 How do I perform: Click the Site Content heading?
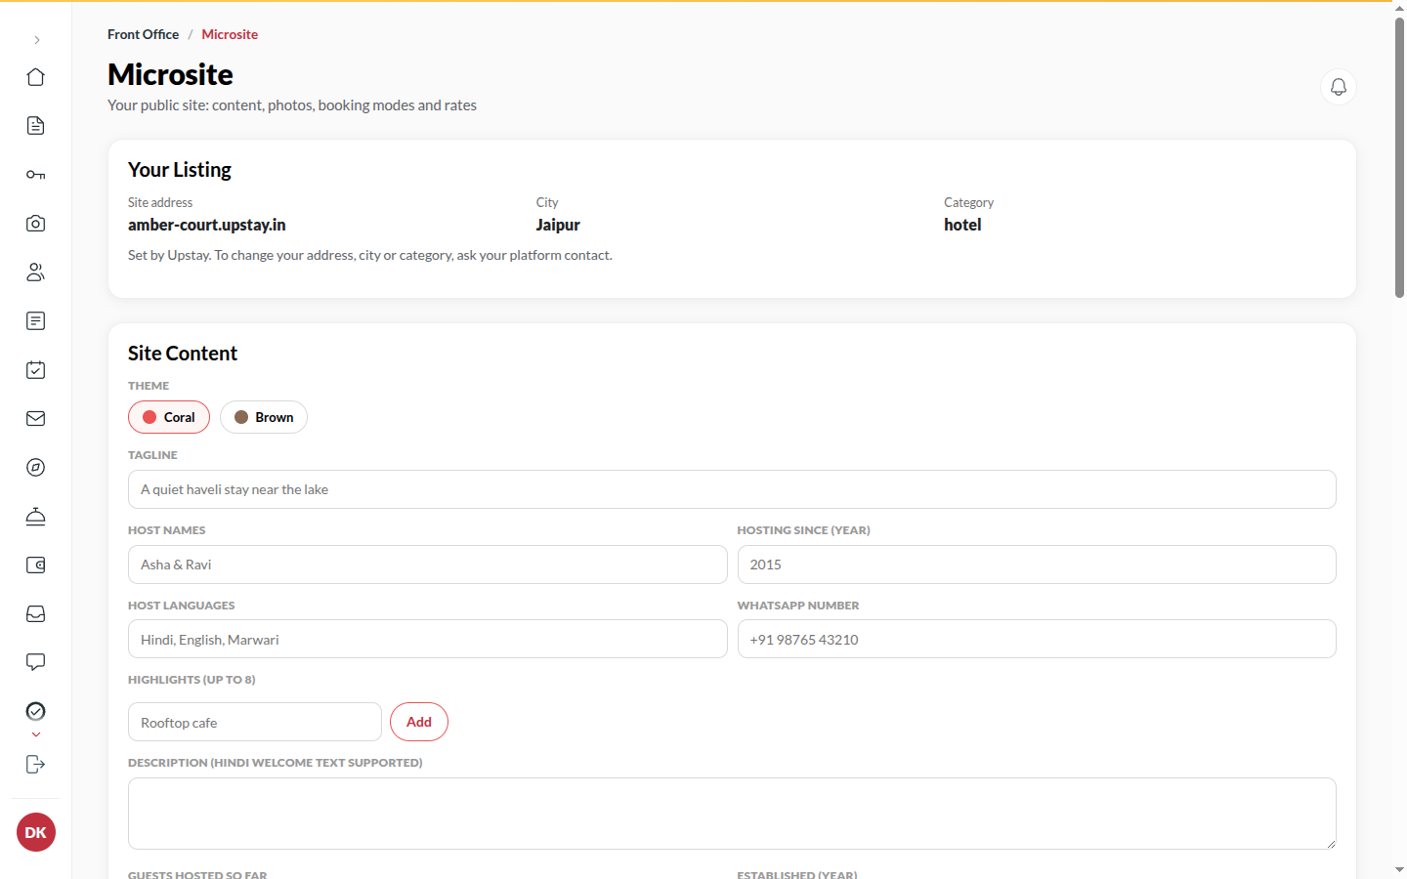coord(183,354)
